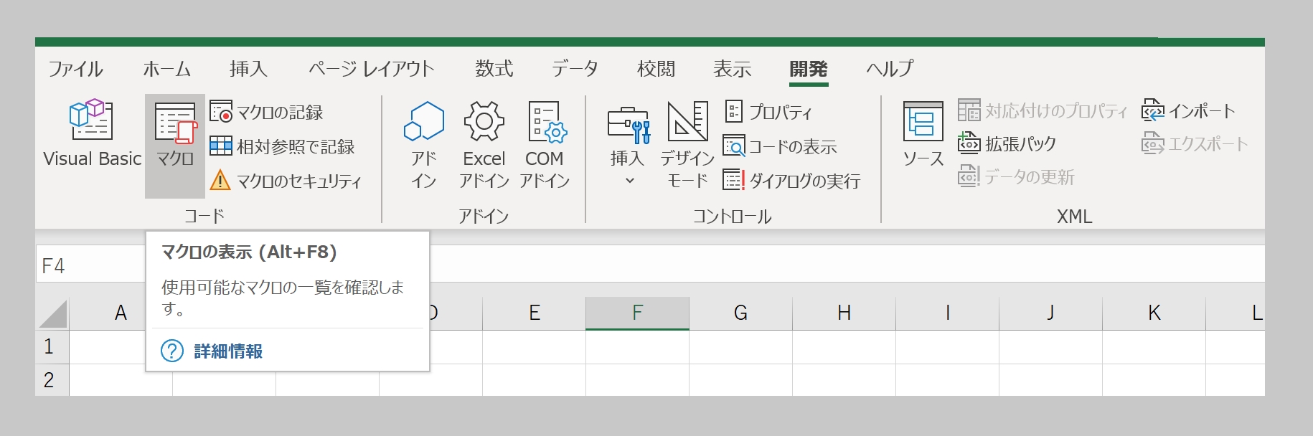1313x436 pixels.
Task: Start マクロの記録 (Record Macro)
Action: tap(267, 112)
